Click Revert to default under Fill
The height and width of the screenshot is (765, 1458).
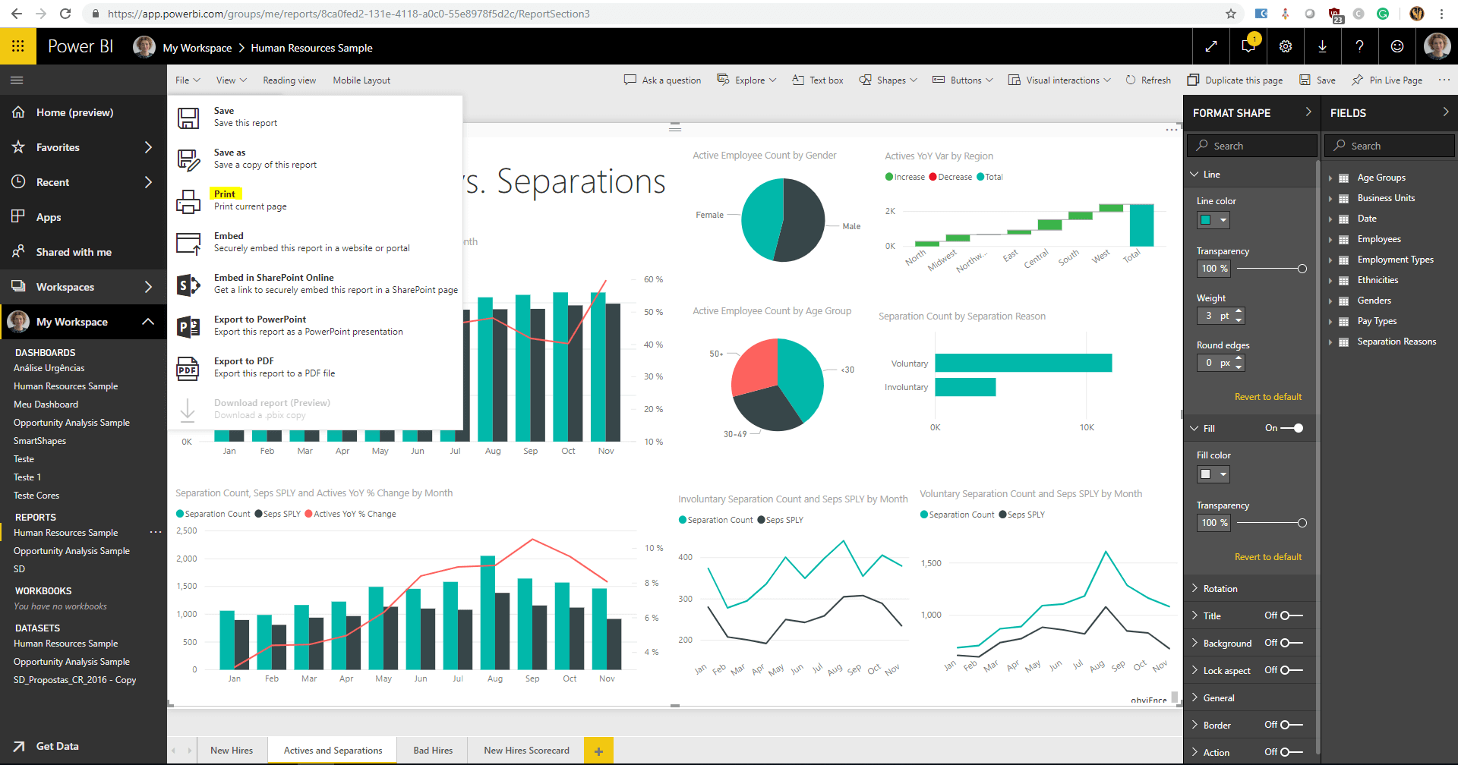1267,556
